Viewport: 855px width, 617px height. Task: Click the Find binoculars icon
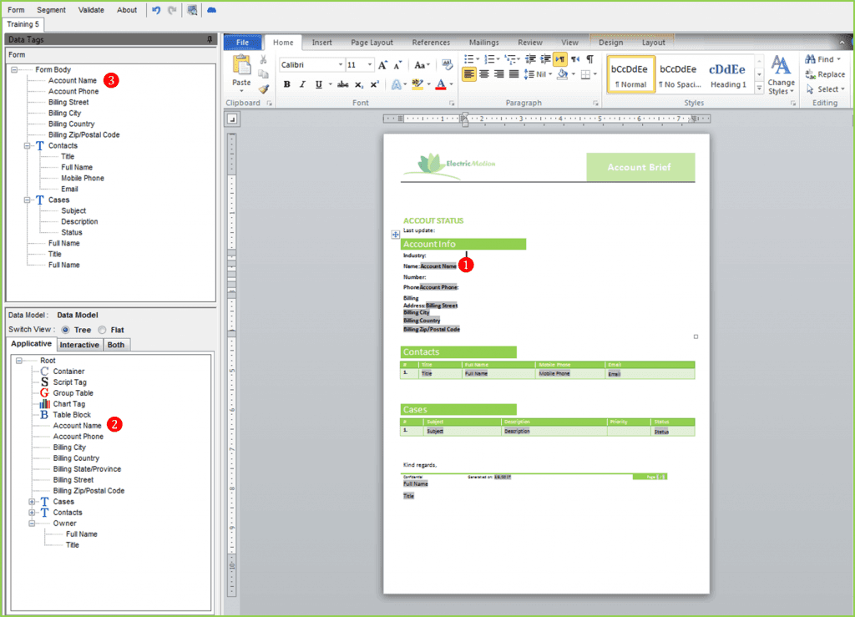810,59
